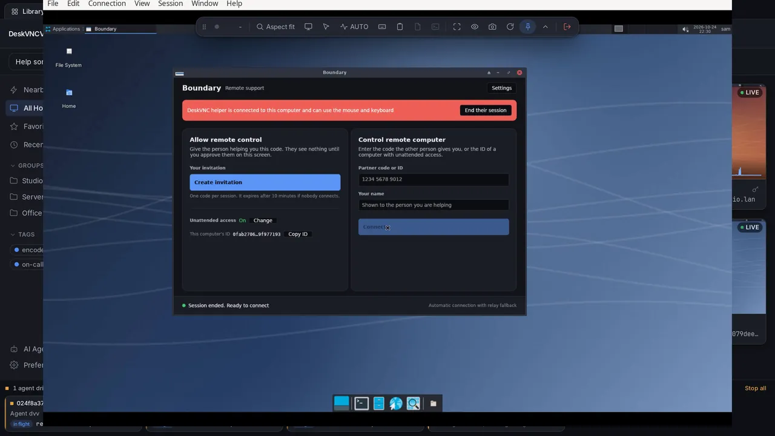Image resolution: width=775 pixels, height=436 pixels.
Task: Open the Session menu
Action: (x=170, y=4)
